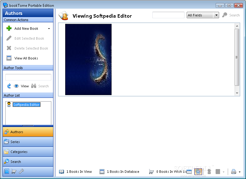Click the '0 Books In Wish List' status text

(x=172, y=172)
